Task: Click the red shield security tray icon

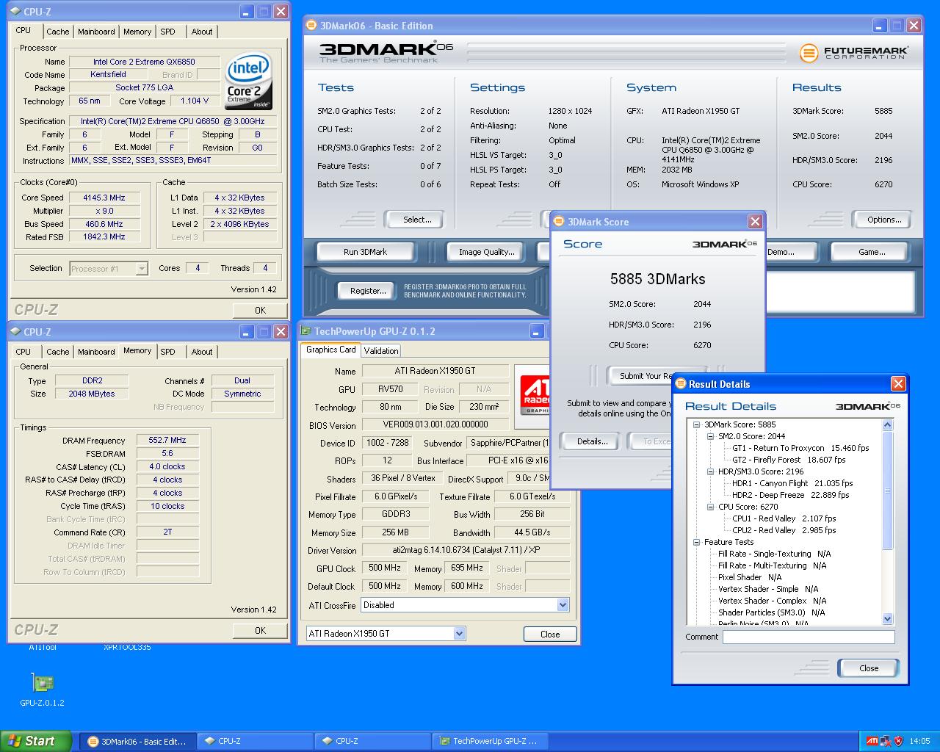Action: coord(898,741)
